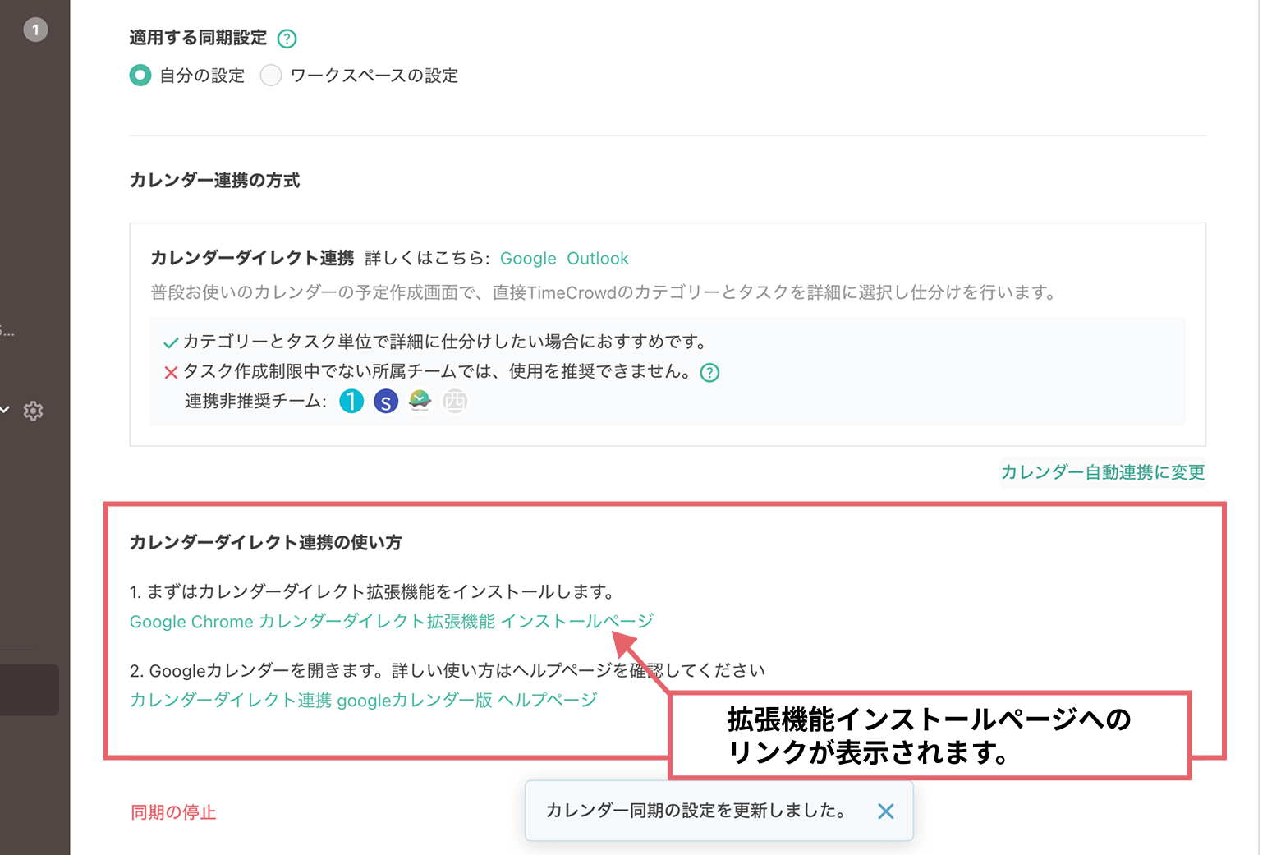Open the Outlook link for ダイレクト連携 details
The height and width of the screenshot is (855, 1281).
(597, 258)
